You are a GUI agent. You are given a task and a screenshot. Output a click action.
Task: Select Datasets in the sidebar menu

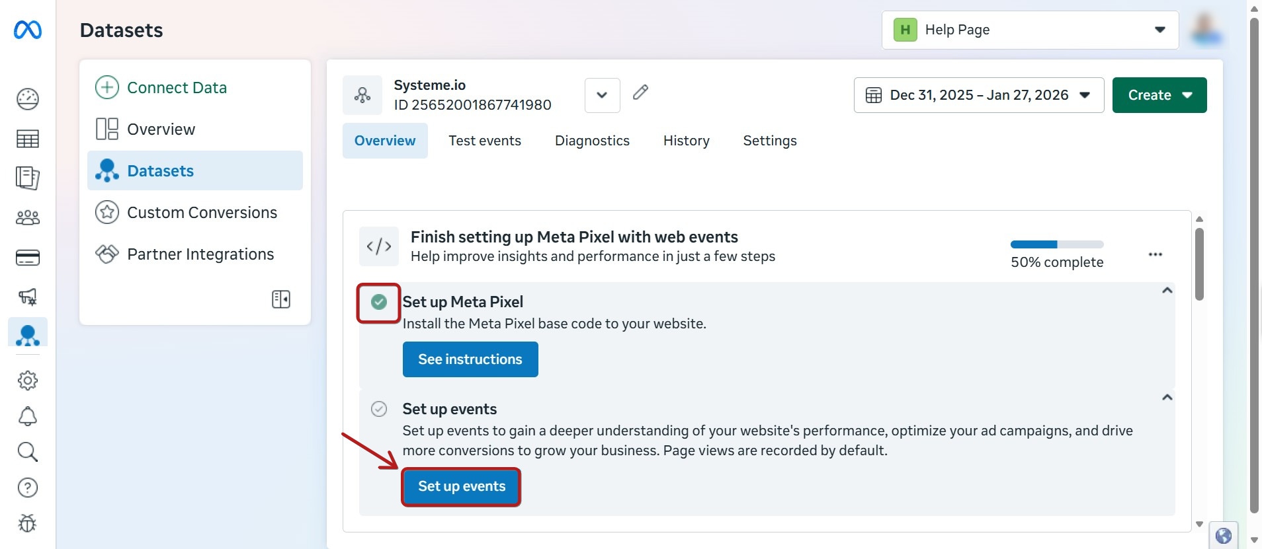(195, 170)
